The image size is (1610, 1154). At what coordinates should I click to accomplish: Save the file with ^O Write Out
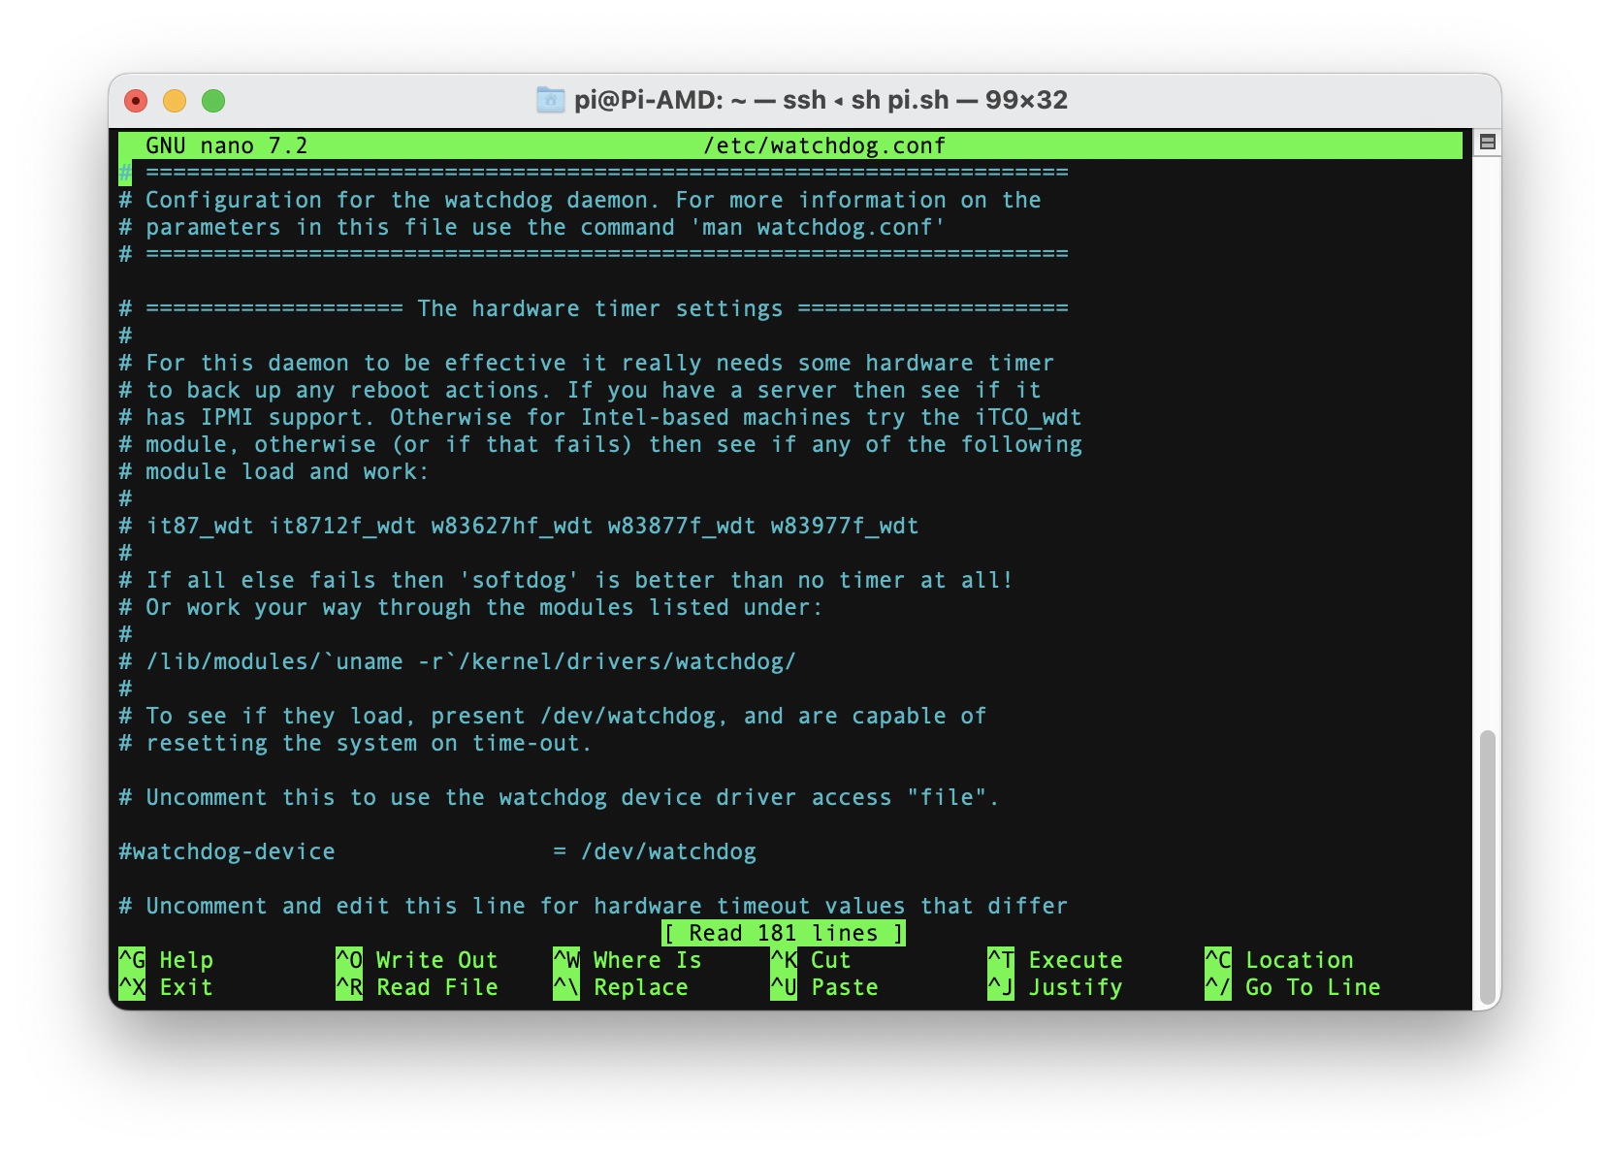point(417,960)
